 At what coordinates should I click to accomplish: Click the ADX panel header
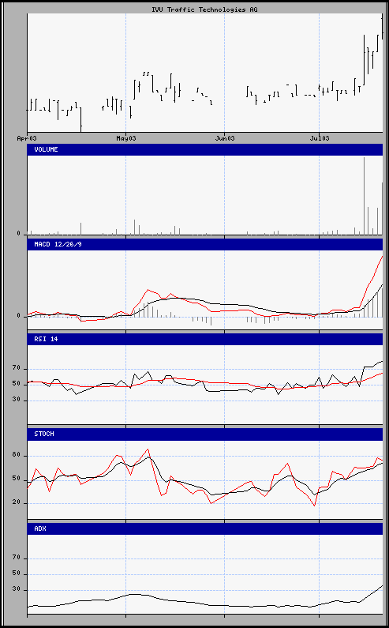click(x=205, y=528)
